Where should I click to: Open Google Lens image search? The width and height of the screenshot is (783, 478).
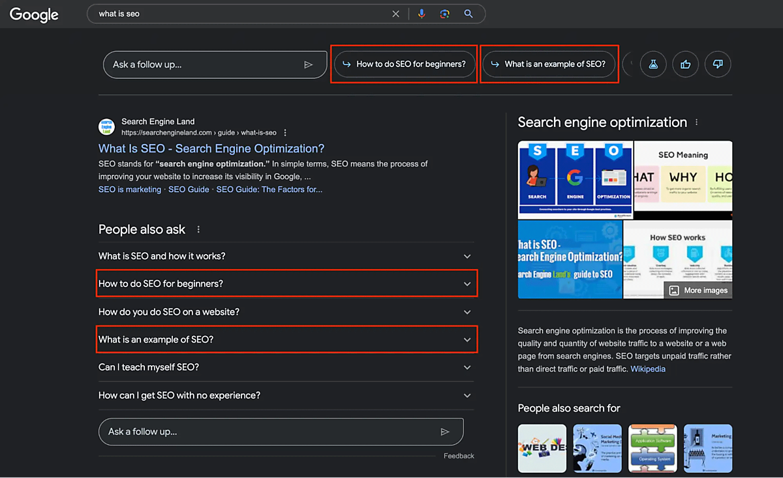tap(444, 14)
